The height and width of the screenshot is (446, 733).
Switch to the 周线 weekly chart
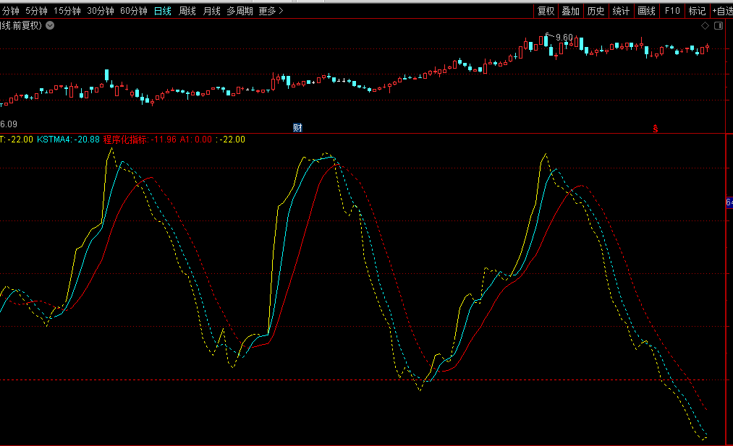click(187, 11)
